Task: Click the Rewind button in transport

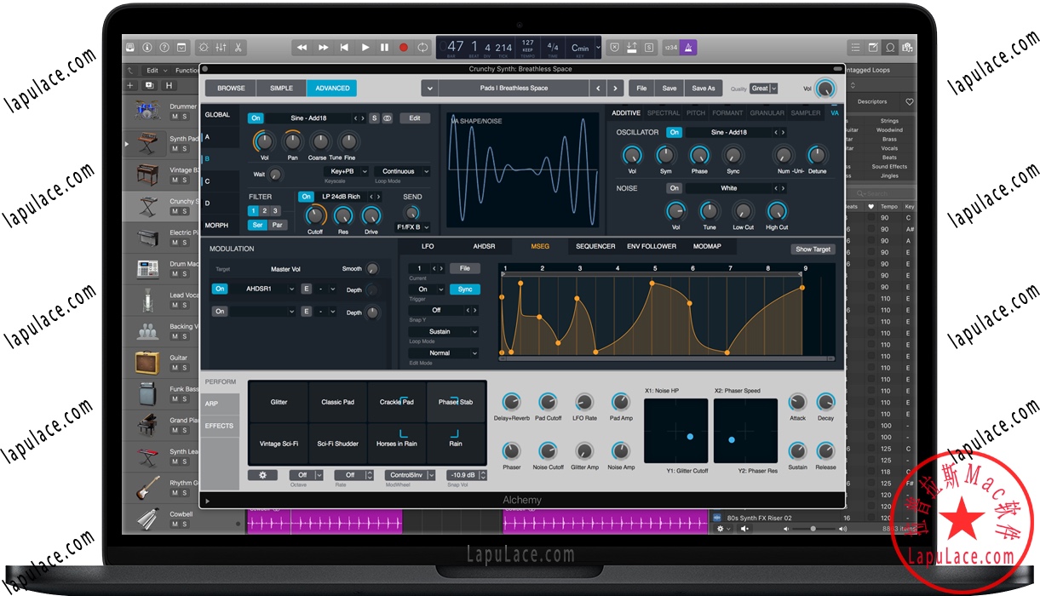Action: point(302,48)
